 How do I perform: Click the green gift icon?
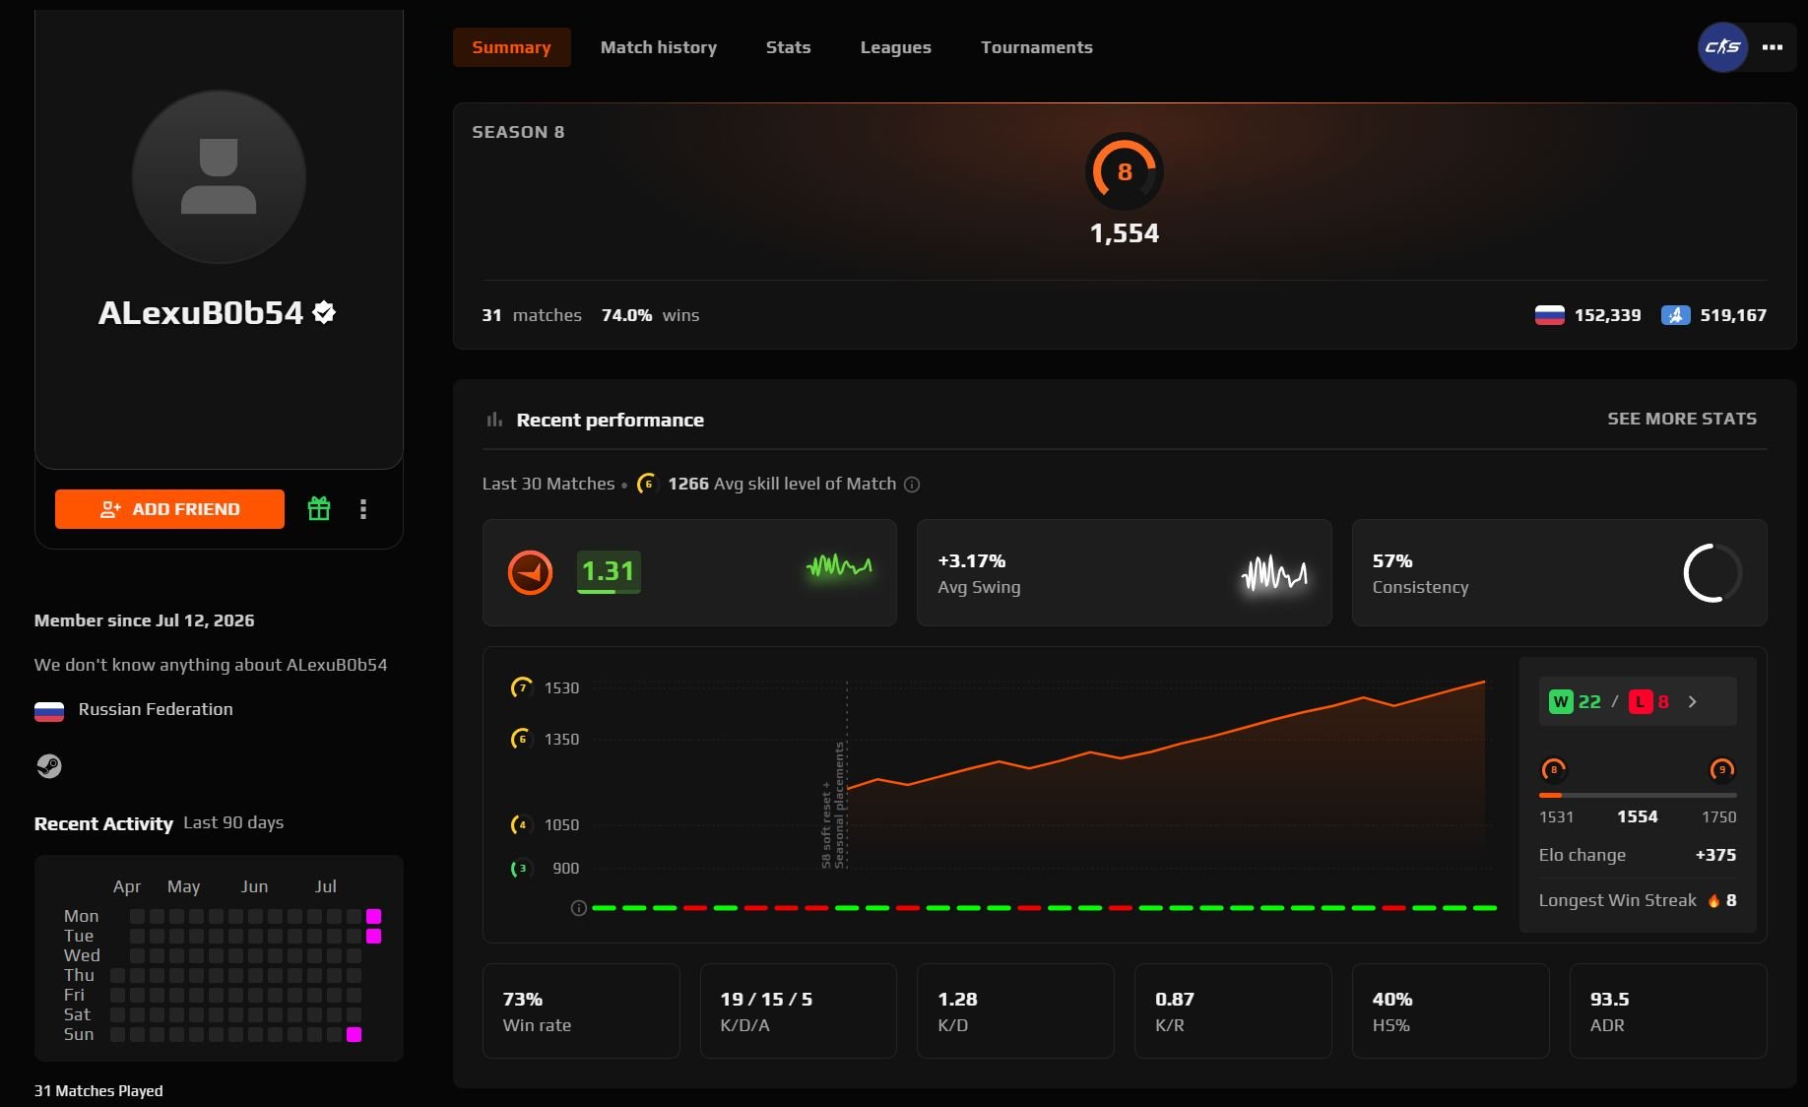[319, 509]
